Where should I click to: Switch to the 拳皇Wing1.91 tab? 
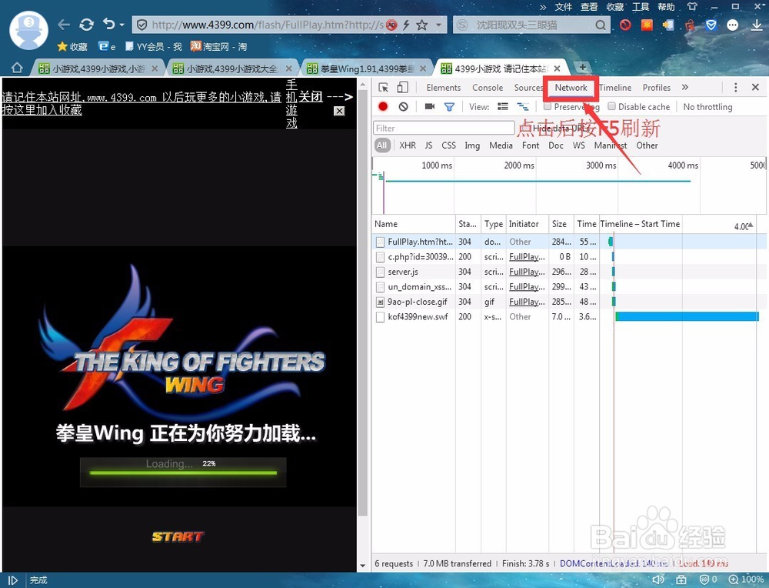tap(367, 68)
